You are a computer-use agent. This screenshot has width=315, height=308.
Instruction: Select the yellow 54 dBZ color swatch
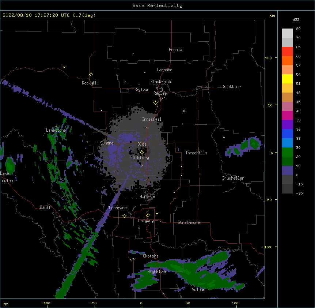click(x=287, y=79)
